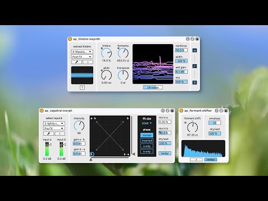This screenshot has width=268, height=201.
Task: Click the small dot beside the glide knob
Action: click(102, 70)
